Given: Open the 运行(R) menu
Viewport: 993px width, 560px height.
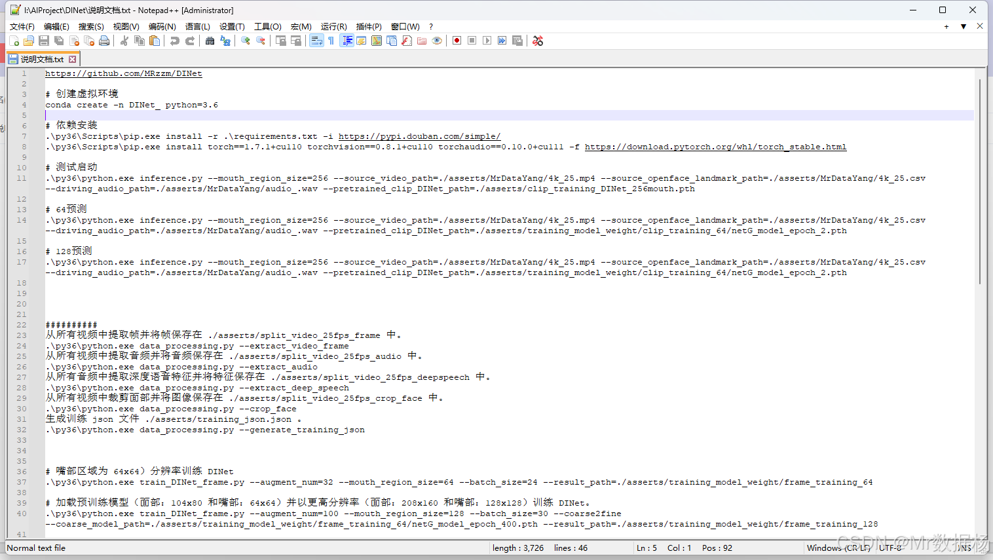Looking at the screenshot, I should (x=333, y=26).
